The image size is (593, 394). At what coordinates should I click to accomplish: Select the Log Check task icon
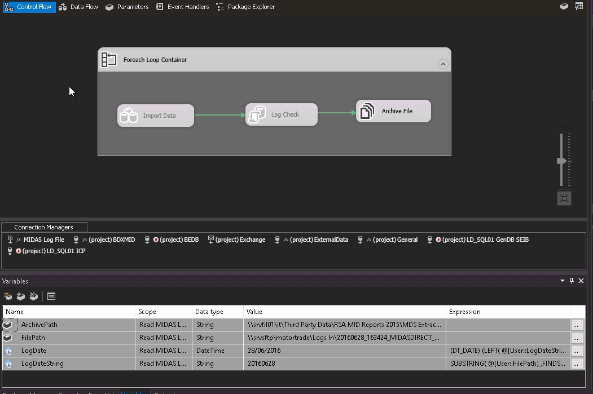point(257,114)
